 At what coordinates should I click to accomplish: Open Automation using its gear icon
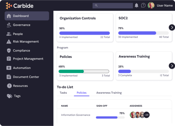9,68
